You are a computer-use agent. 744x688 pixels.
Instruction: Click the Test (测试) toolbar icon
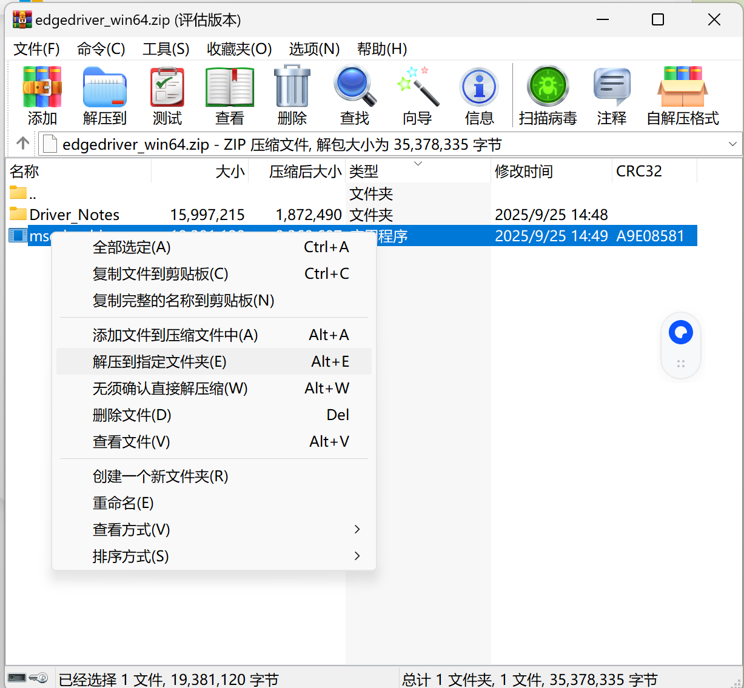[x=167, y=87]
